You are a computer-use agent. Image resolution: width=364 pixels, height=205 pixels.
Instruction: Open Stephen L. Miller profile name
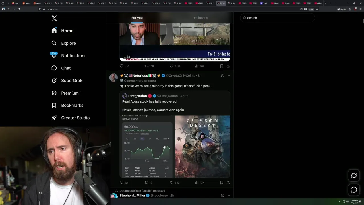click(x=132, y=196)
